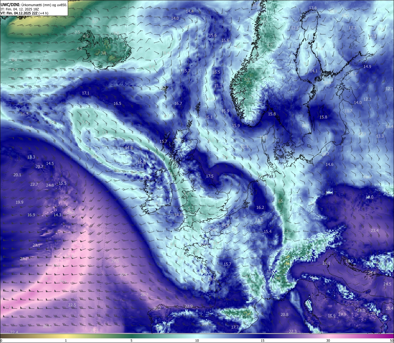Viewport: 394px width, 343px height.
Task: Click the 14.3 value in the Atlantic
Action: point(57,215)
